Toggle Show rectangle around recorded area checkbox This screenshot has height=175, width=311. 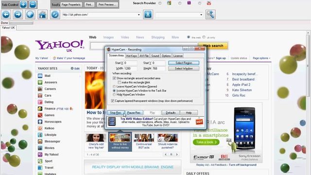(114, 78)
